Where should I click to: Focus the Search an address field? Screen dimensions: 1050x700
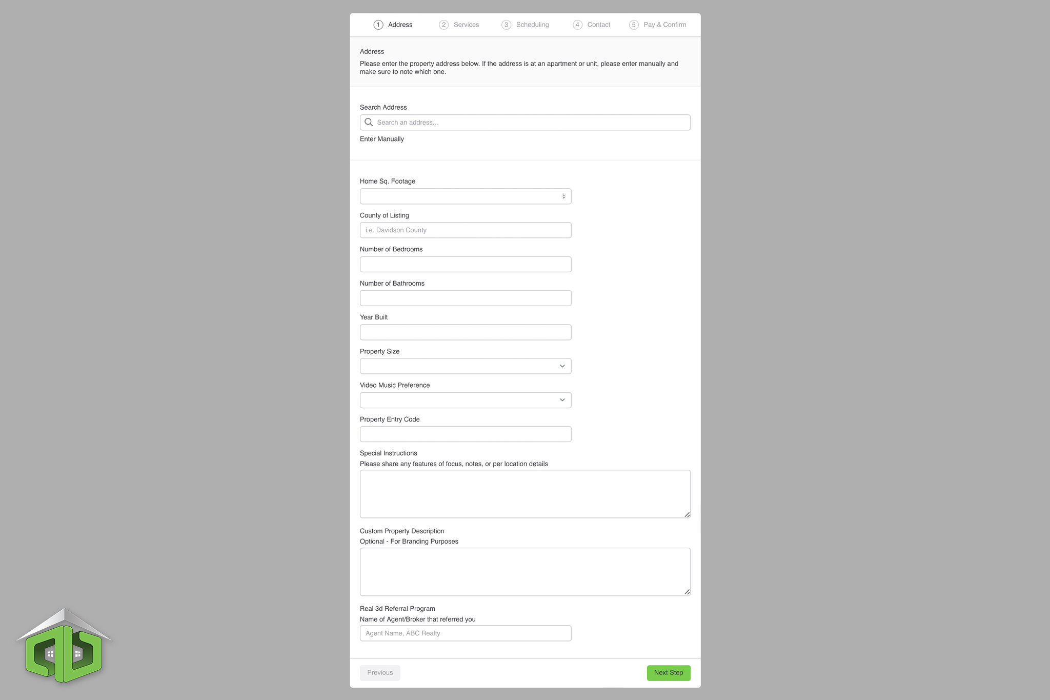pyautogui.click(x=525, y=123)
